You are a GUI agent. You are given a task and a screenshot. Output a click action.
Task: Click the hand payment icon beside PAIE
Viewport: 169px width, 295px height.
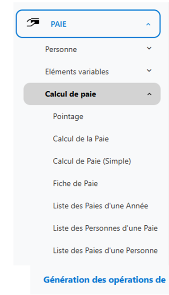(x=33, y=22)
